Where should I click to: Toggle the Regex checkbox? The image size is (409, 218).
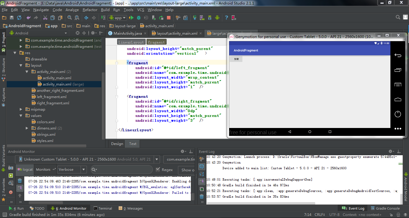[x=158, y=170]
